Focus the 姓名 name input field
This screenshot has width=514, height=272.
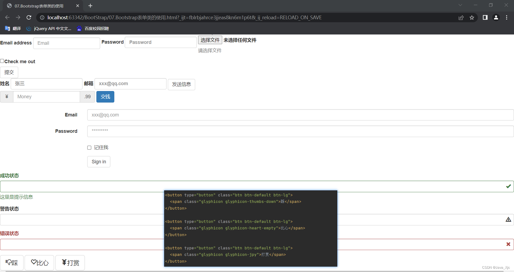47,84
